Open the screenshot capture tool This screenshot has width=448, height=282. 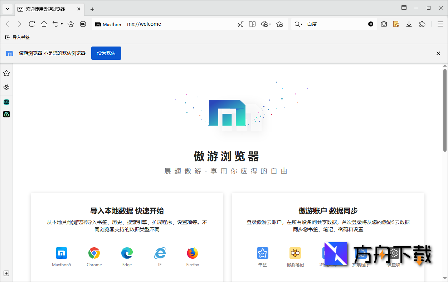pyautogui.click(x=384, y=24)
